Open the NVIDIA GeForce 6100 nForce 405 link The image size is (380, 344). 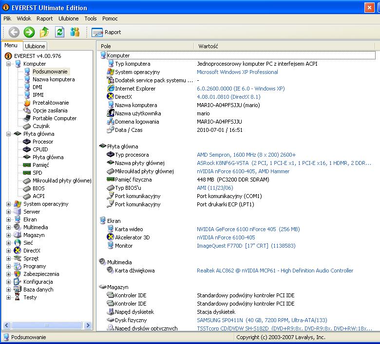[x=248, y=229]
